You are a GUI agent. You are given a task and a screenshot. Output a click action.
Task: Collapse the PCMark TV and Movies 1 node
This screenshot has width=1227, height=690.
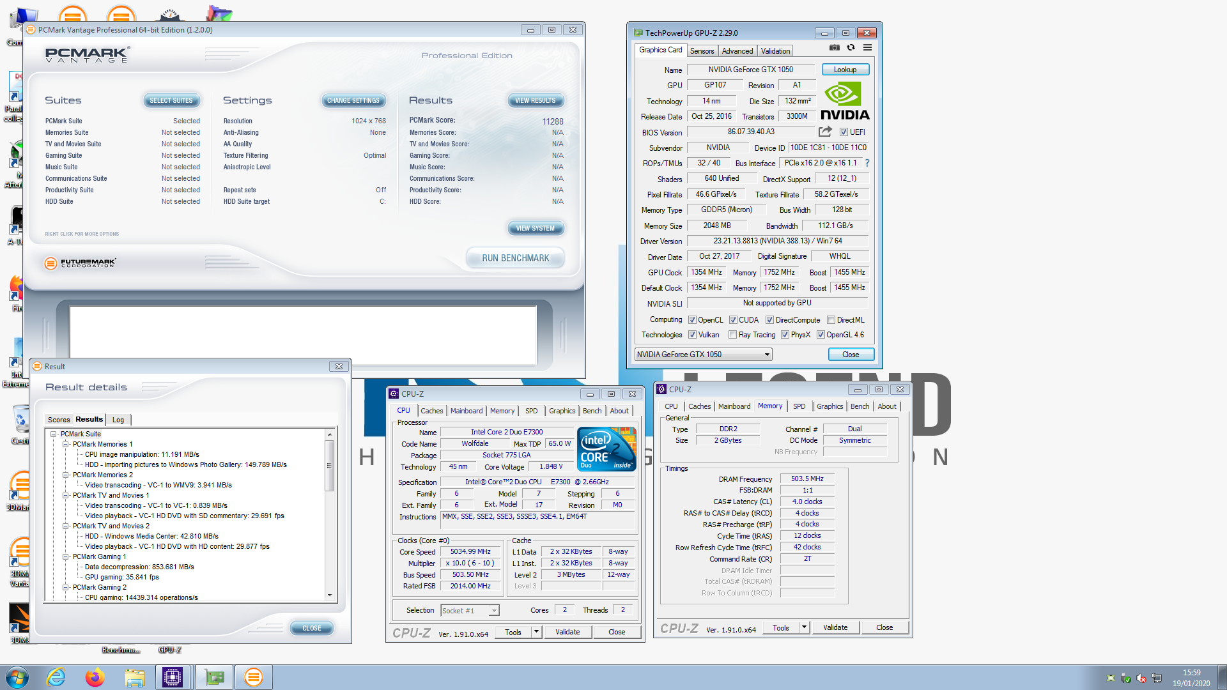pos(65,496)
